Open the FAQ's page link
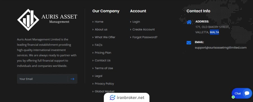 click(99, 45)
